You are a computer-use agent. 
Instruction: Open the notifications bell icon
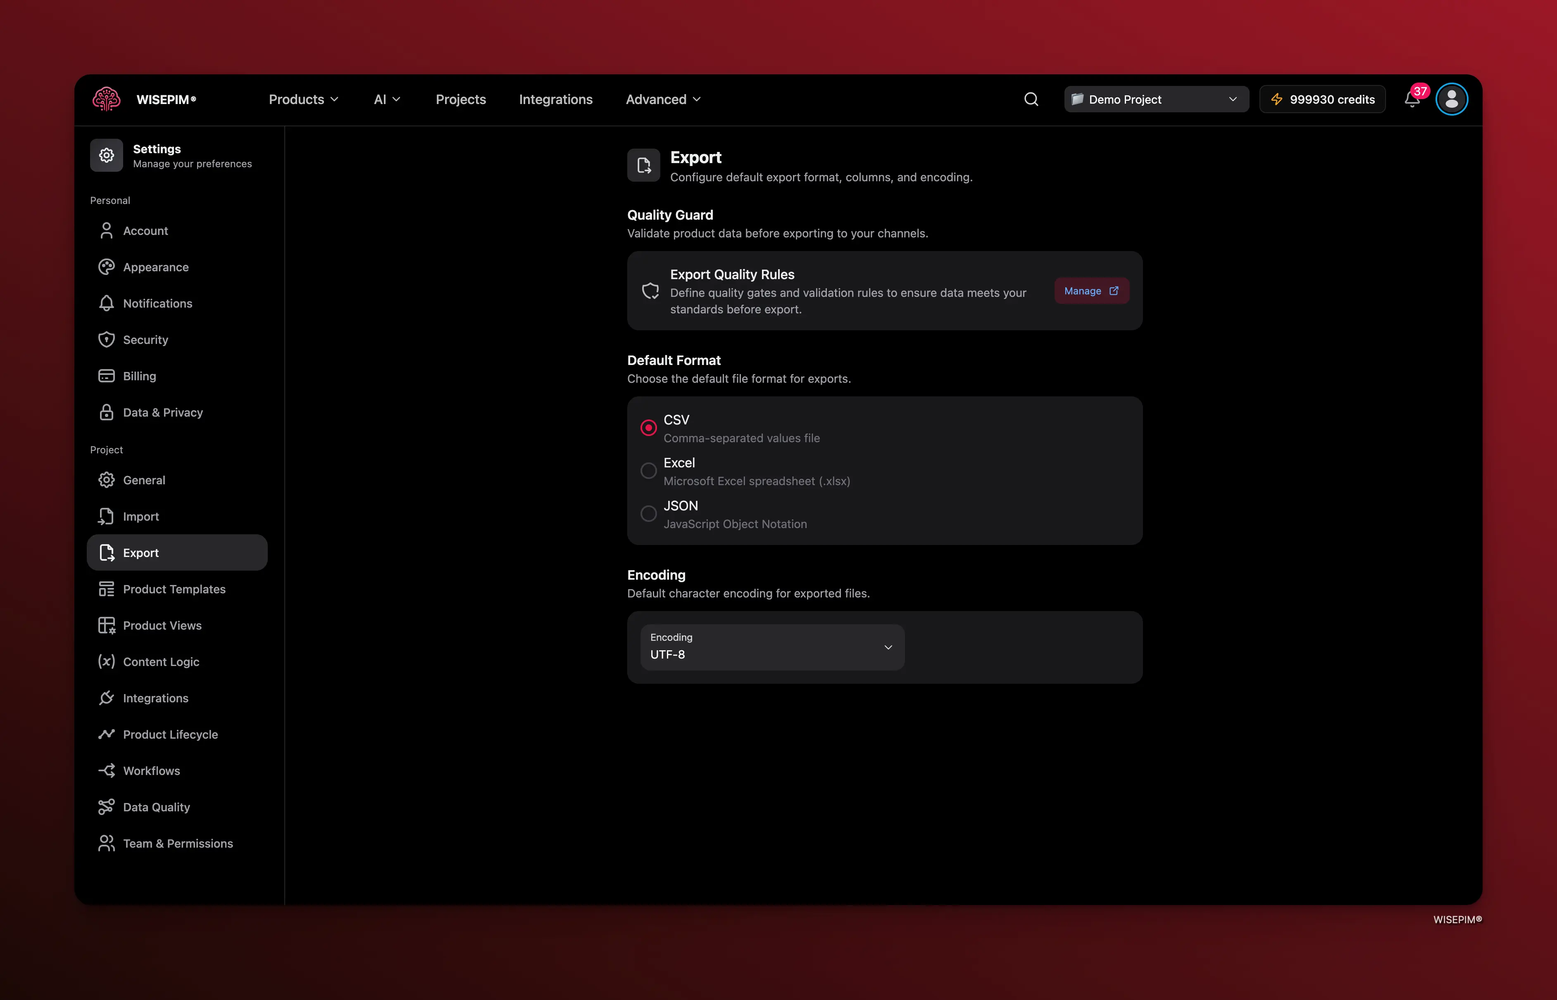pos(1412,100)
